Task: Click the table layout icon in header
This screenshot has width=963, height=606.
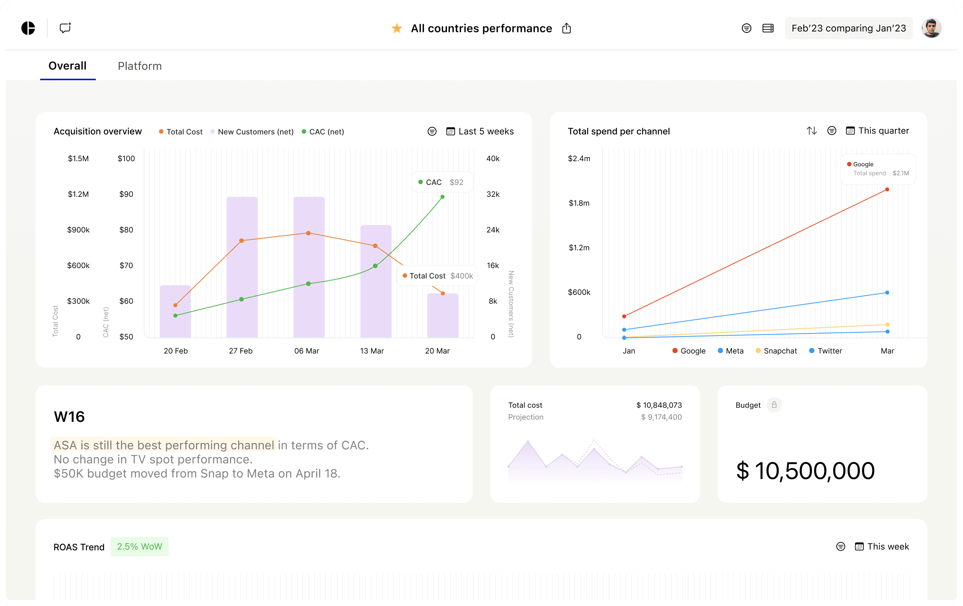Action: coord(768,28)
